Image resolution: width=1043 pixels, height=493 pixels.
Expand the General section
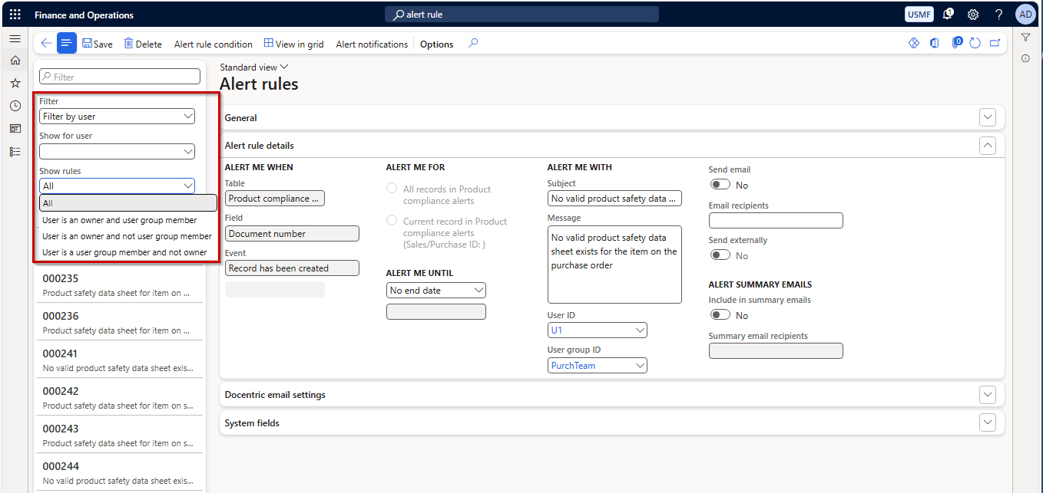[988, 117]
